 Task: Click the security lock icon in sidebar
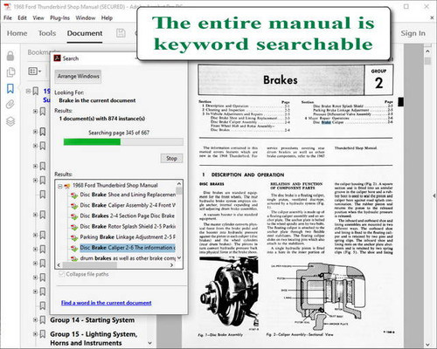10,56
